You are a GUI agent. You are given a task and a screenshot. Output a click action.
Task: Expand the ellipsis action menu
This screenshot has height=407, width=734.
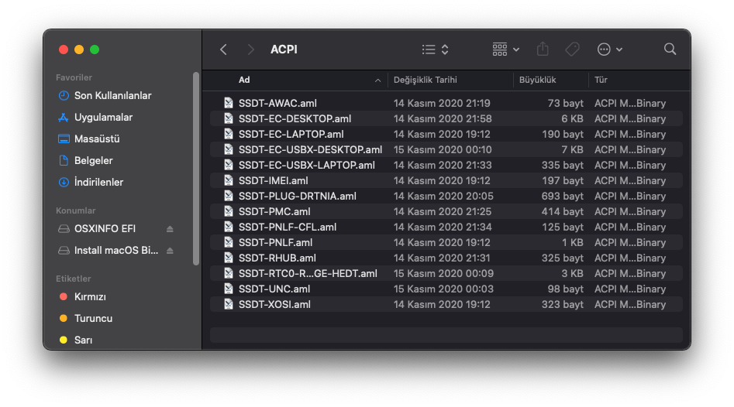[x=610, y=50]
